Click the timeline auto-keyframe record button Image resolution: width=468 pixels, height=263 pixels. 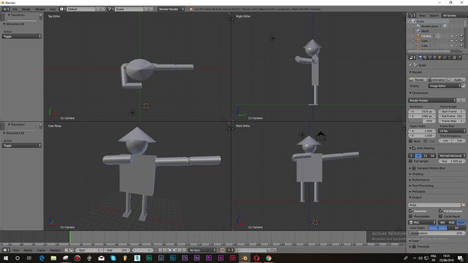(222, 250)
